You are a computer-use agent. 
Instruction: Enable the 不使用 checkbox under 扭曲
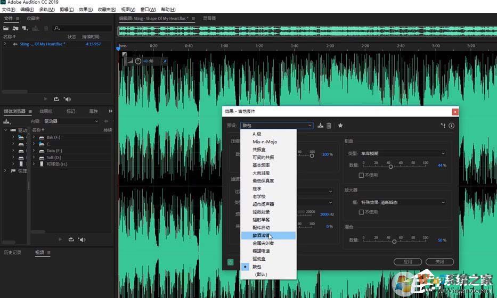coord(362,175)
